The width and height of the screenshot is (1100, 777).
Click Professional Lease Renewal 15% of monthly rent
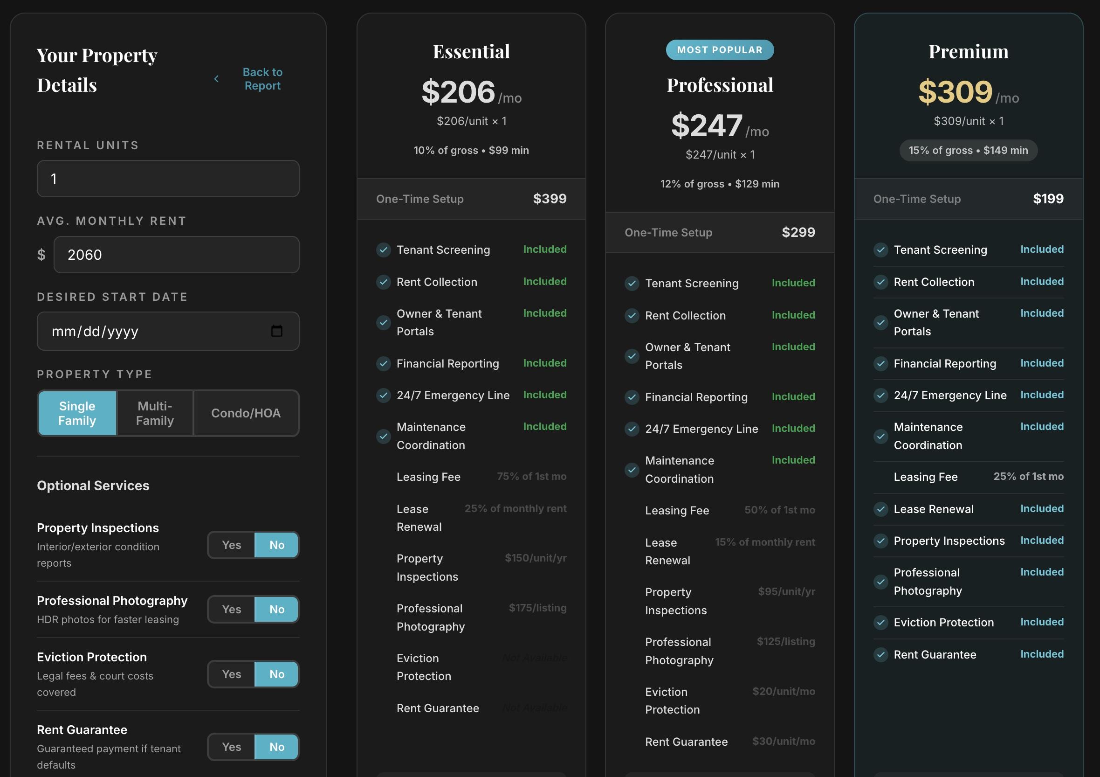coord(765,542)
